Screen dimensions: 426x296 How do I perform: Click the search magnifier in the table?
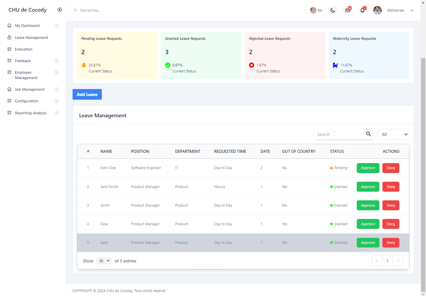(x=368, y=134)
